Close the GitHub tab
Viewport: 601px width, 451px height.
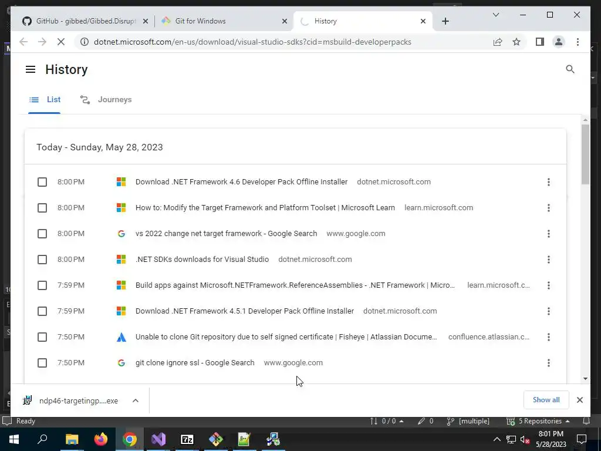click(146, 21)
